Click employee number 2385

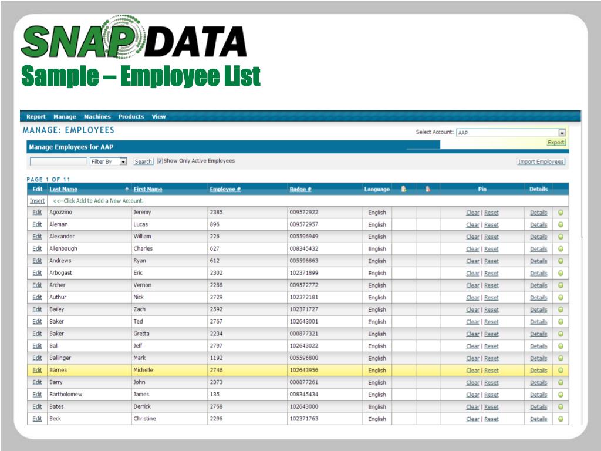coord(216,212)
